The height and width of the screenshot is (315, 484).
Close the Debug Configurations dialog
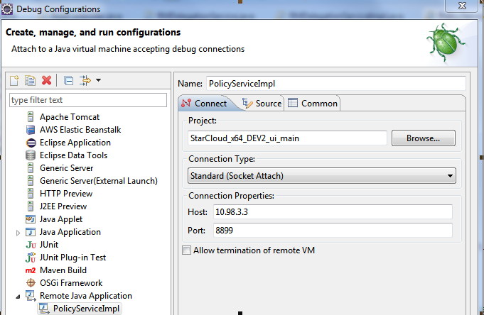pos(462,6)
